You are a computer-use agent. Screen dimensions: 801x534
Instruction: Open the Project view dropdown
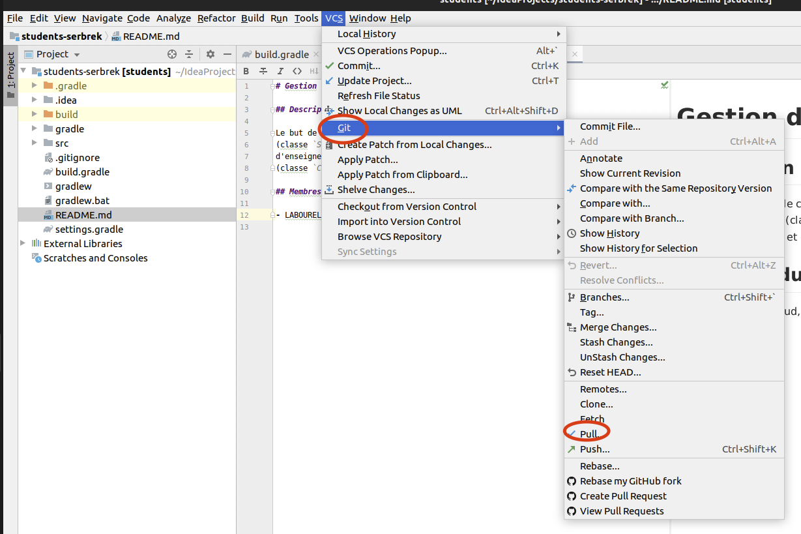coord(57,55)
